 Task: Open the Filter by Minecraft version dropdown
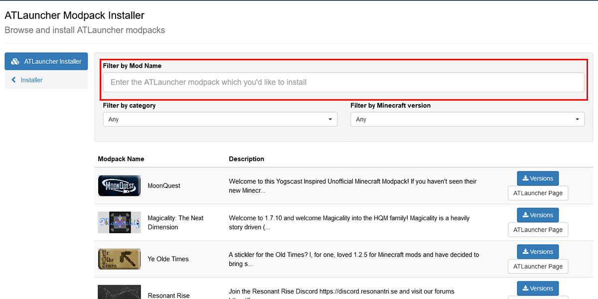467,119
